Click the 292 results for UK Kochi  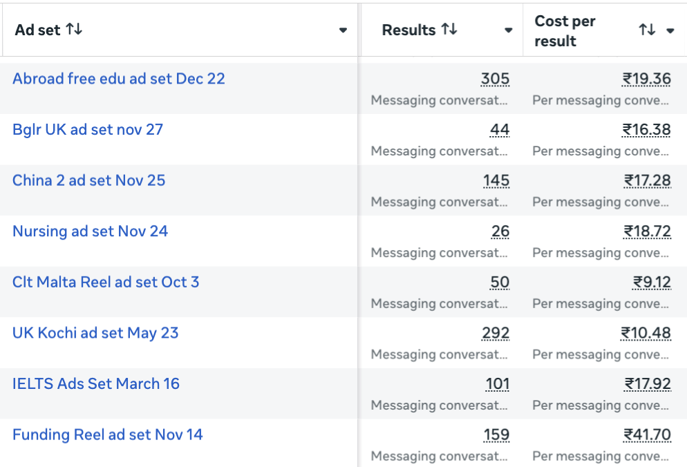[496, 334]
